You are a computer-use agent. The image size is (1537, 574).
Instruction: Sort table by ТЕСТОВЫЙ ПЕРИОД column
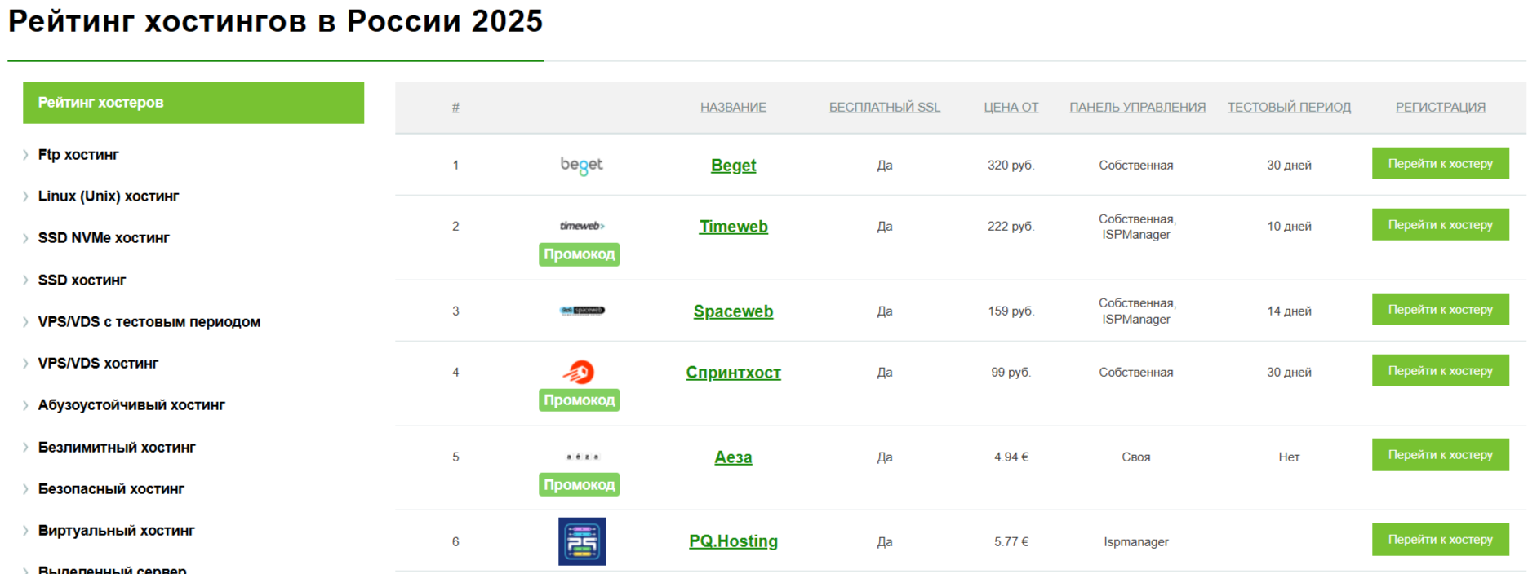(1289, 107)
